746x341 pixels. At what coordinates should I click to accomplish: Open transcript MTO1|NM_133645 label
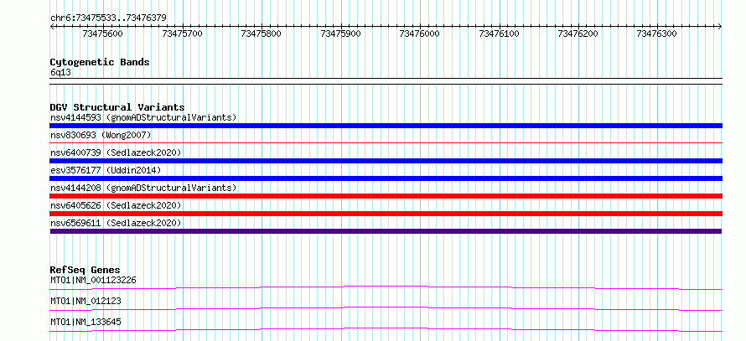(85, 322)
